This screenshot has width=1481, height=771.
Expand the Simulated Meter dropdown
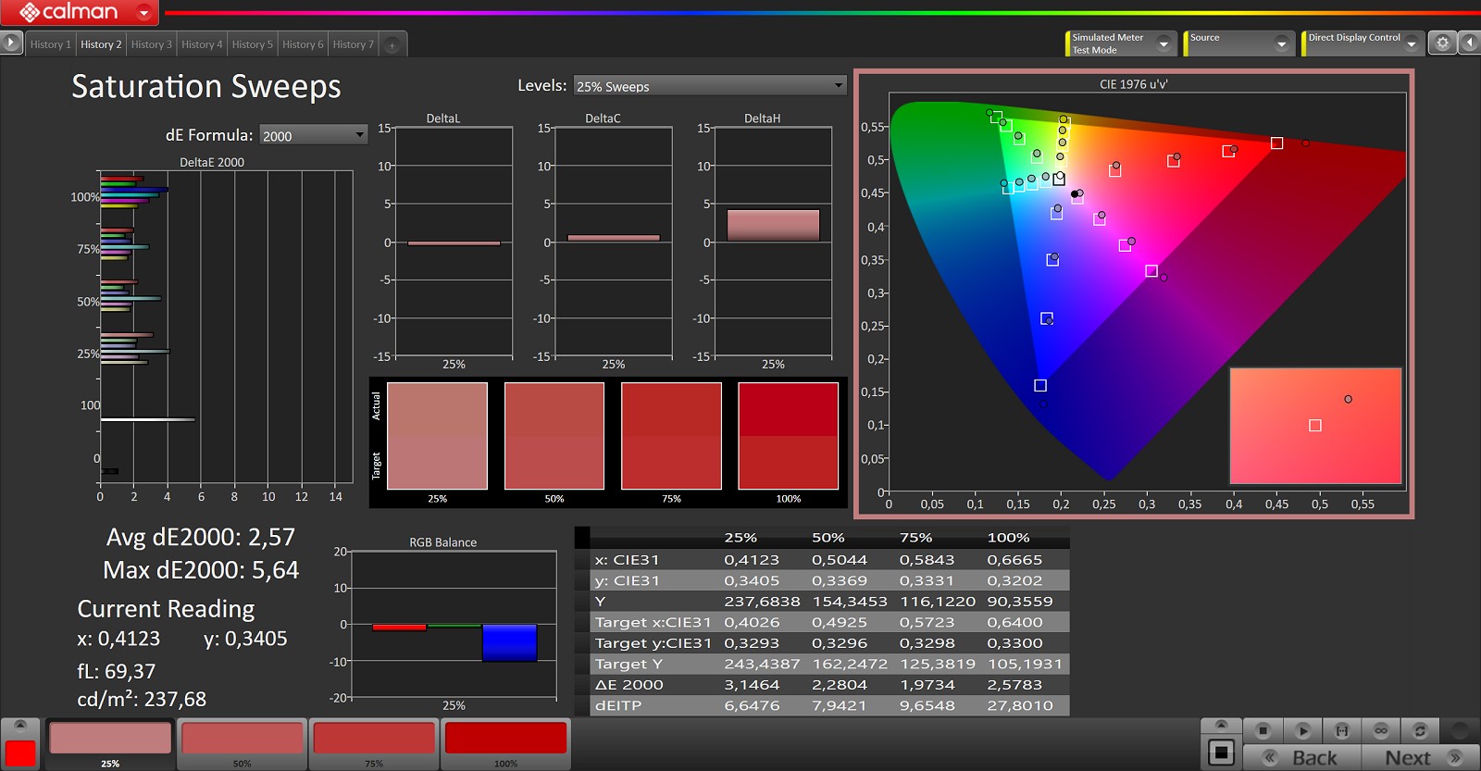click(1164, 44)
